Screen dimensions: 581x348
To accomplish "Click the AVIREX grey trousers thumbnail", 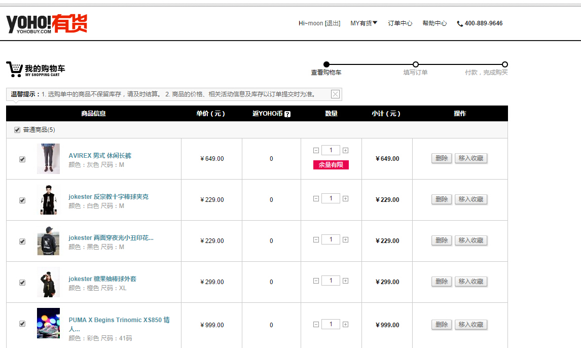I will click(48, 159).
